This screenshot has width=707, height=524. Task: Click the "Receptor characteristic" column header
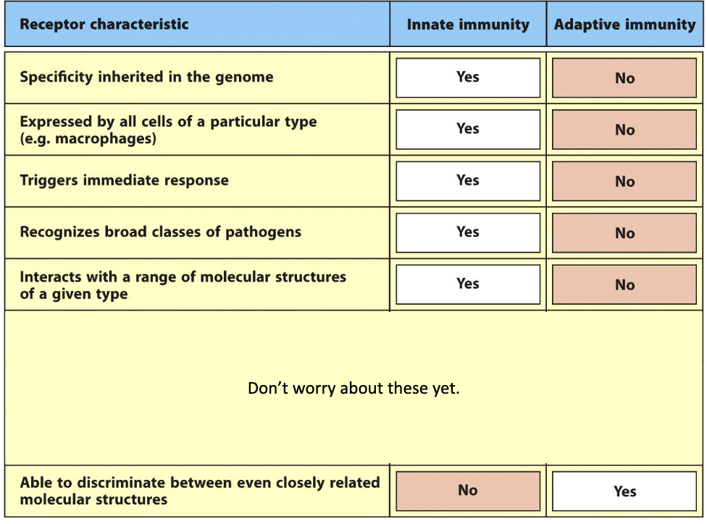[x=104, y=25]
